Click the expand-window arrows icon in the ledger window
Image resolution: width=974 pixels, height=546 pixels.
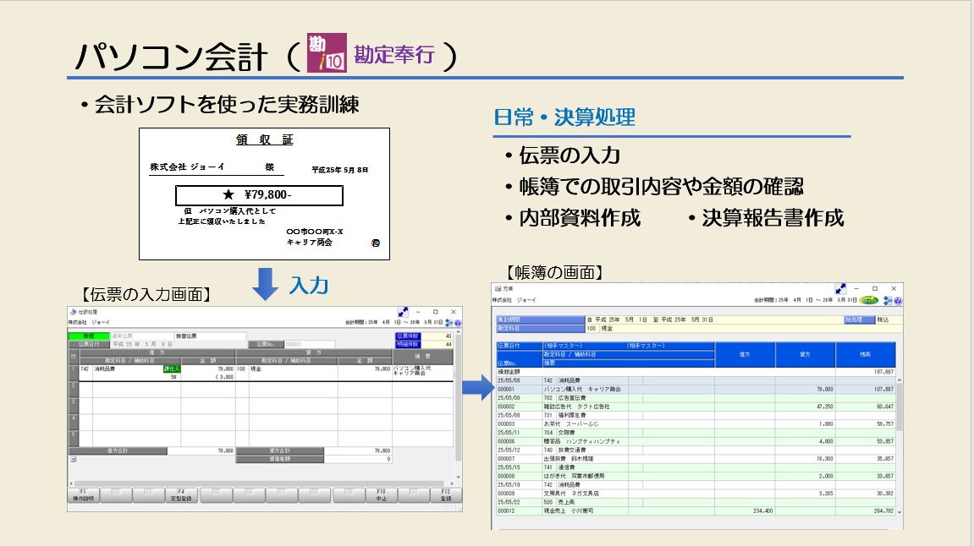(840, 288)
